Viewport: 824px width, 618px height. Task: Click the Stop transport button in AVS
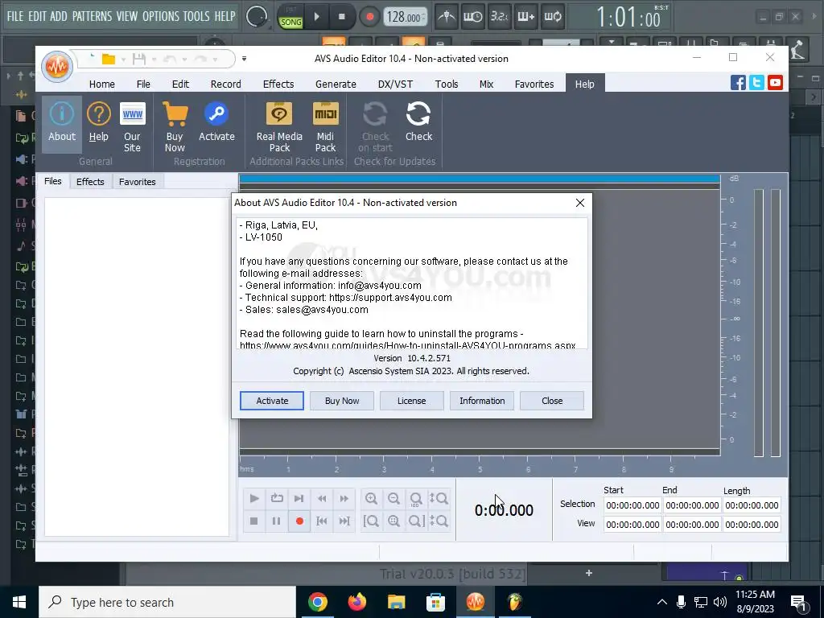click(x=253, y=521)
